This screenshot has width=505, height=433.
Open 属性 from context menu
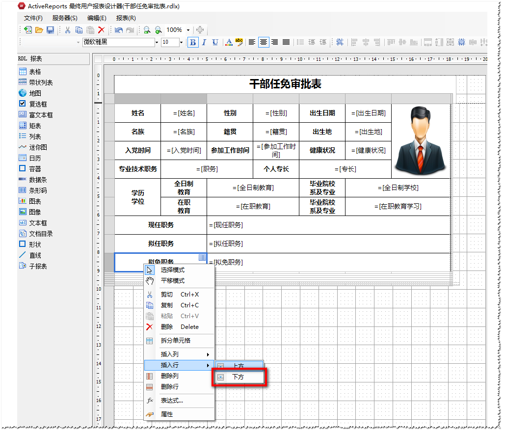tap(179, 415)
